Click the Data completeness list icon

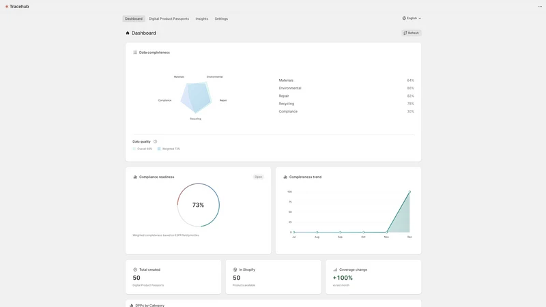(x=135, y=53)
